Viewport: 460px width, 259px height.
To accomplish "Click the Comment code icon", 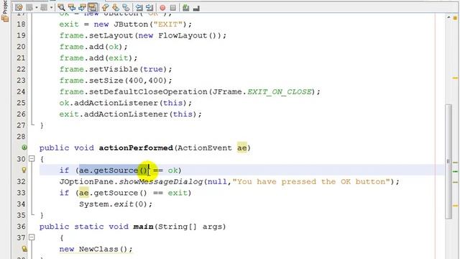I will [x=185, y=8].
